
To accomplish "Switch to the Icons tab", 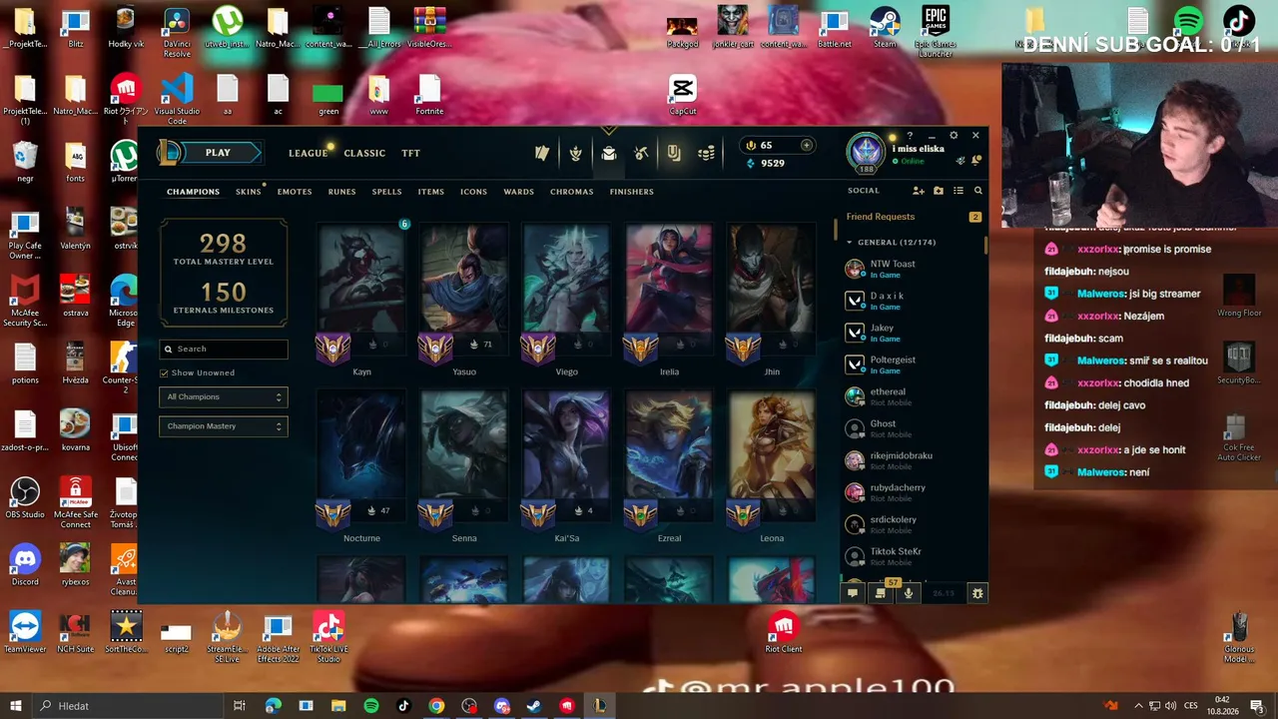I will (x=474, y=192).
